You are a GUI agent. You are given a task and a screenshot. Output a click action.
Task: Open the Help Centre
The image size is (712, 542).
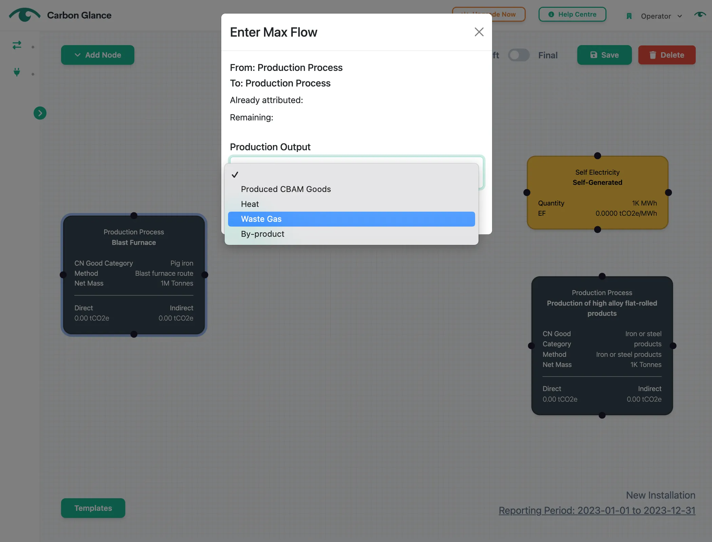(x=572, y=14)
